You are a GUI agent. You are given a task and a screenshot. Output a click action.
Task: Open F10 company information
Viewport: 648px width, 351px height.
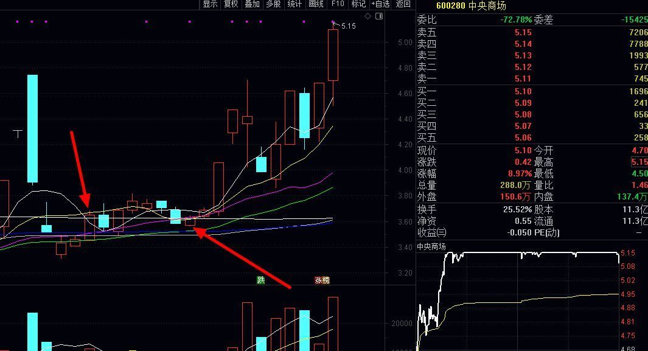[338, 4]
